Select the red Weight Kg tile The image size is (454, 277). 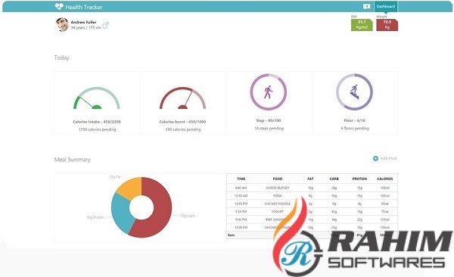pyautogui.click(x=387, y=25)
